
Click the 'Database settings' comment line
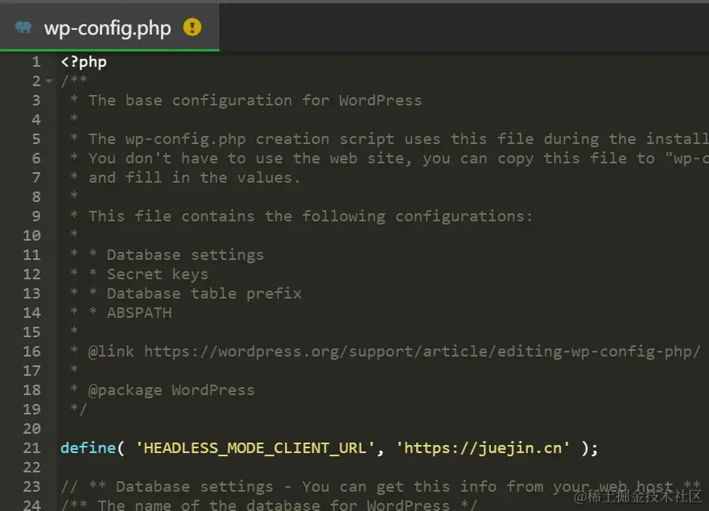(x=185, y=255)
